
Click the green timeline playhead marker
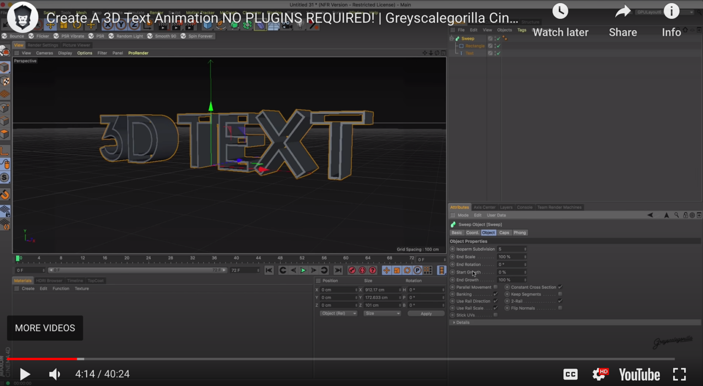point(18,258)
